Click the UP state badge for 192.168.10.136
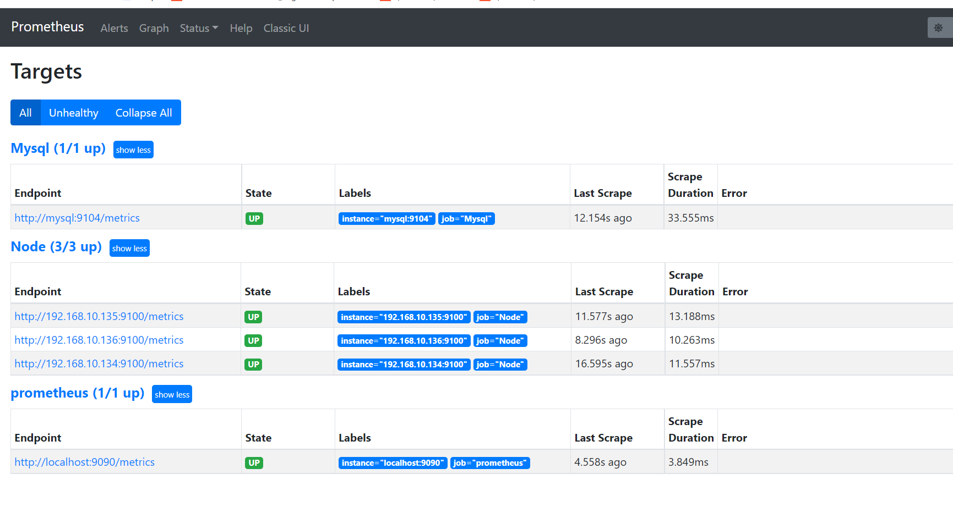The height and width of the screenshot is (507, 953). coord(253,340)
